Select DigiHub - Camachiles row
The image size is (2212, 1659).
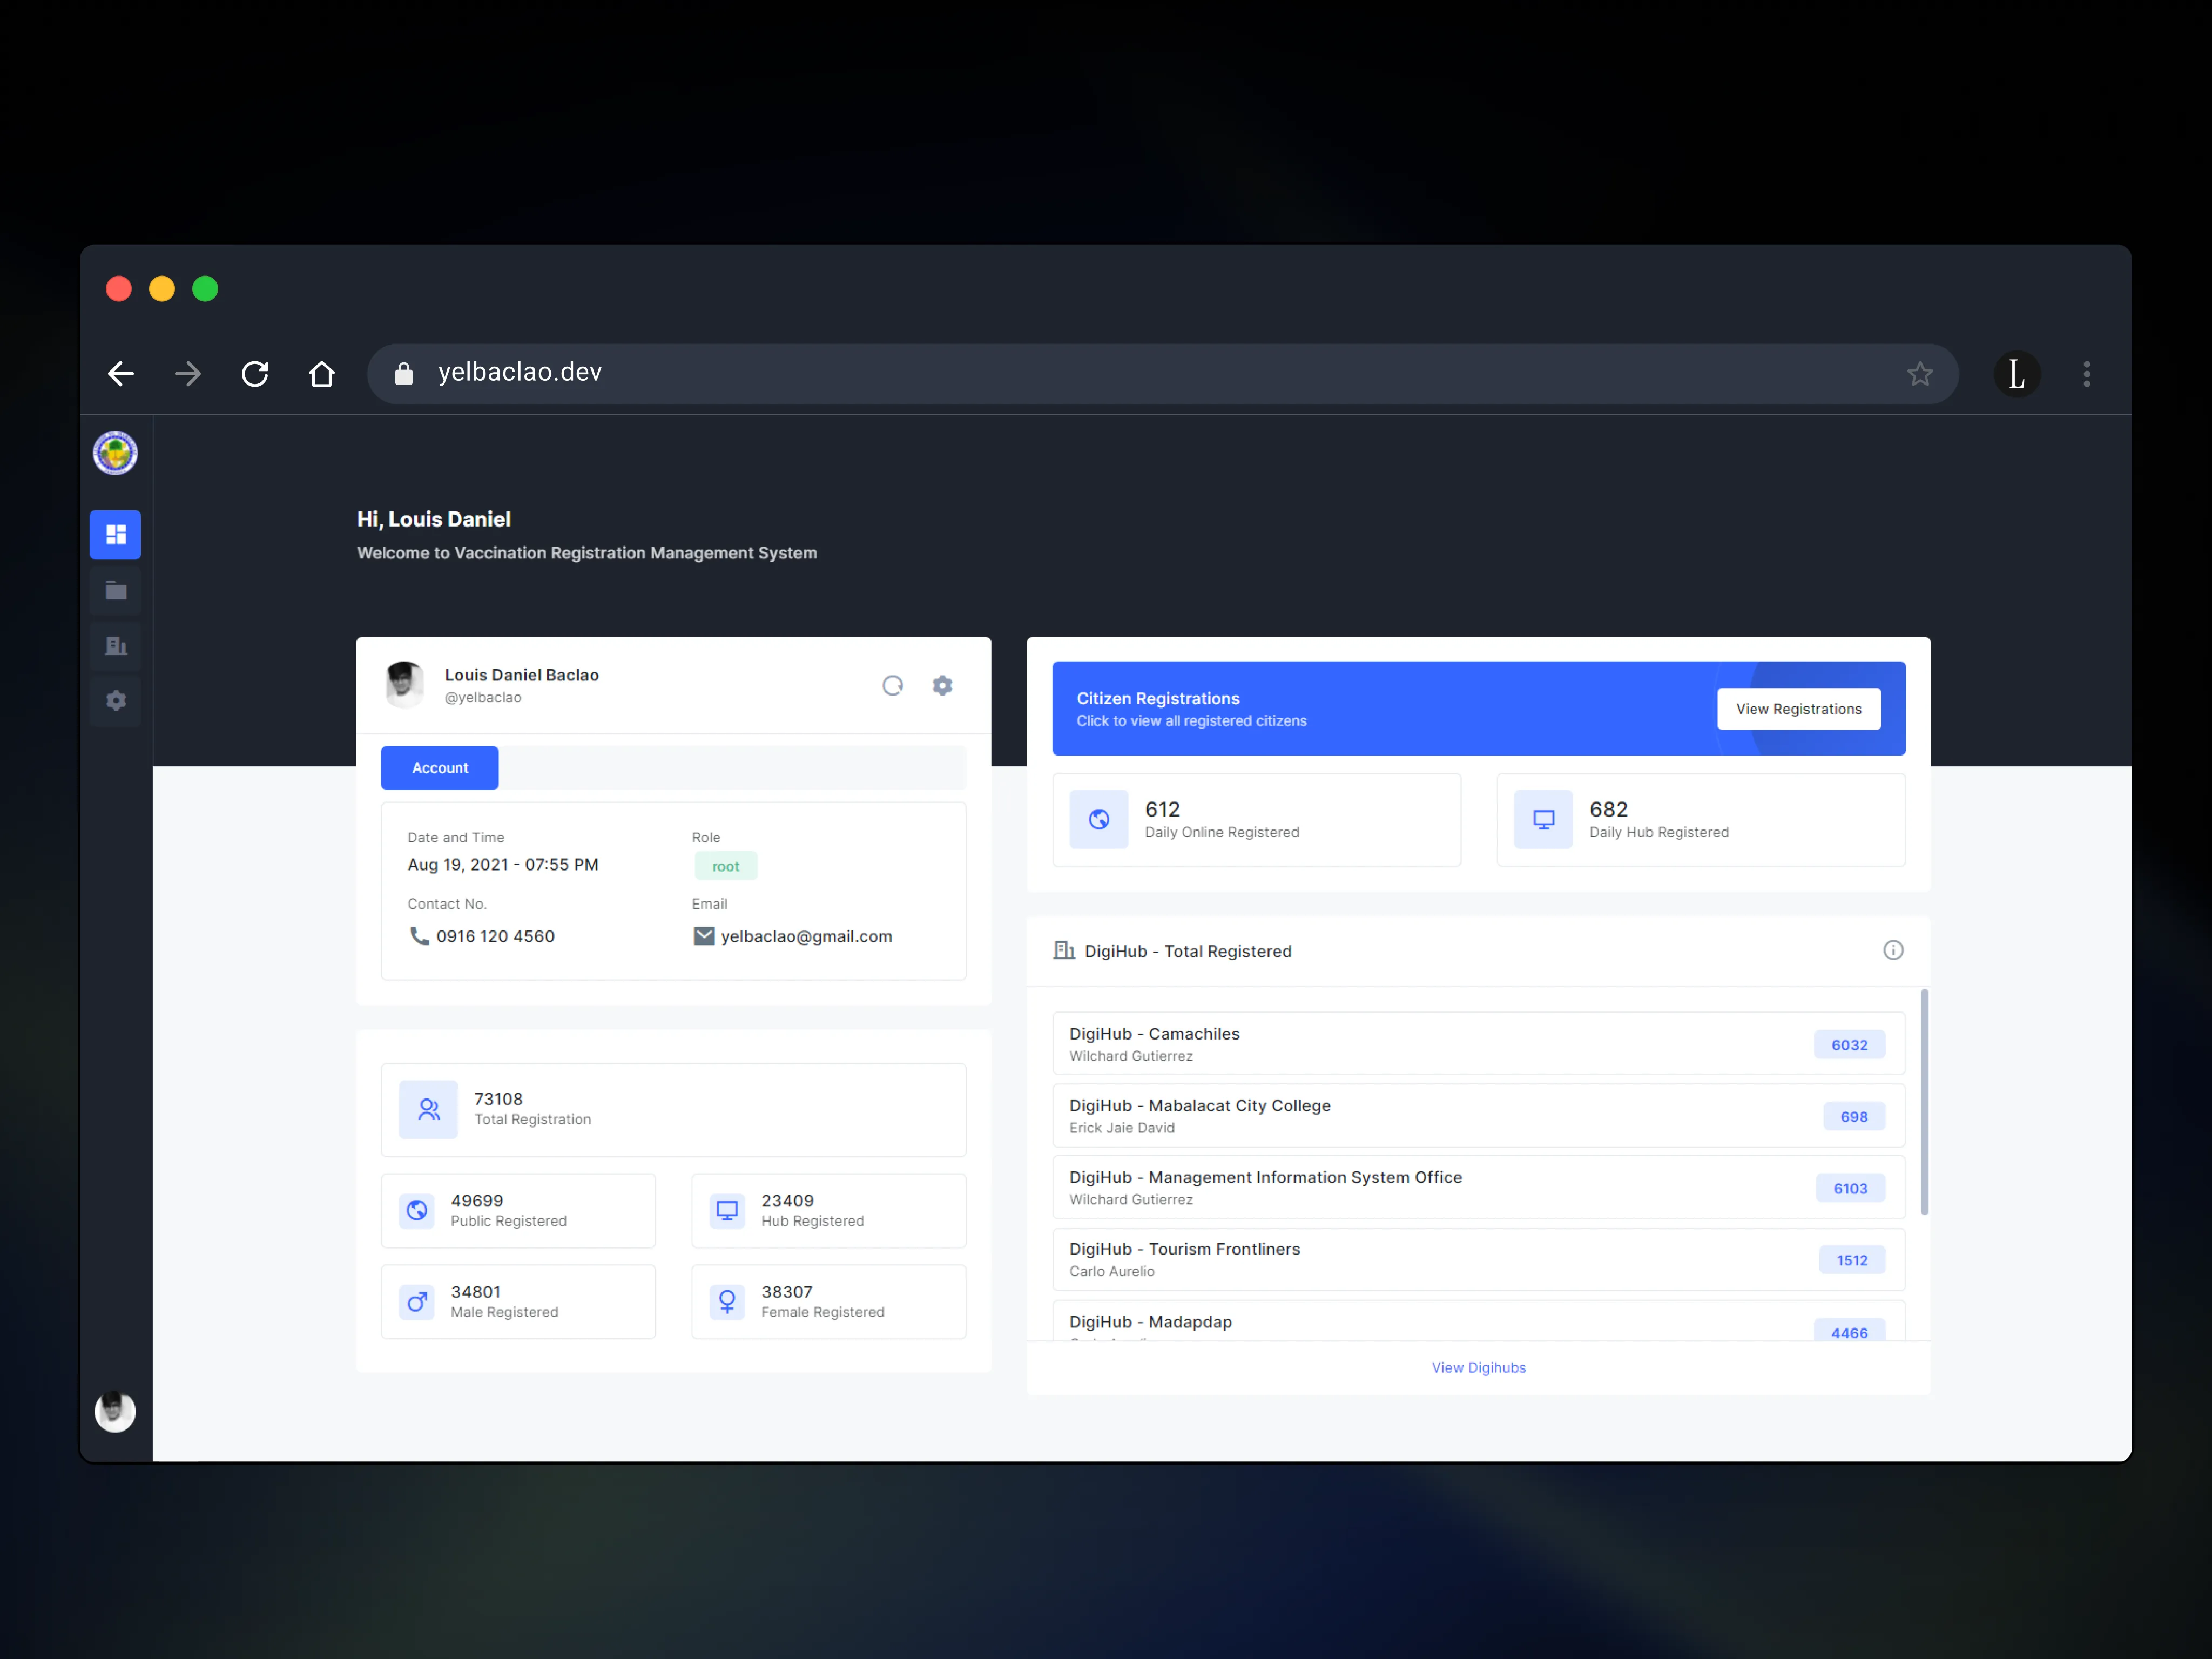(x=1478, y=1044)
